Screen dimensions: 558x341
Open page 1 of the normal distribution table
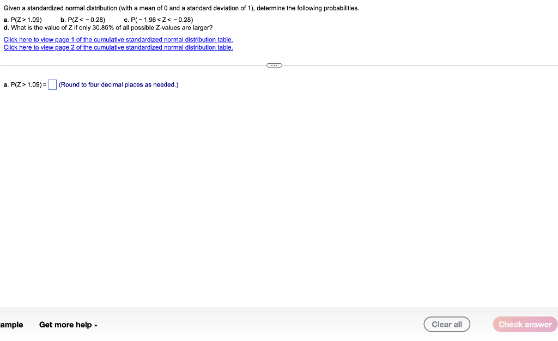point(118,39)
